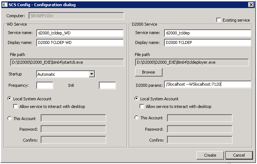
Task: Click the WD Service name field
Action: (x=80, y=33)
